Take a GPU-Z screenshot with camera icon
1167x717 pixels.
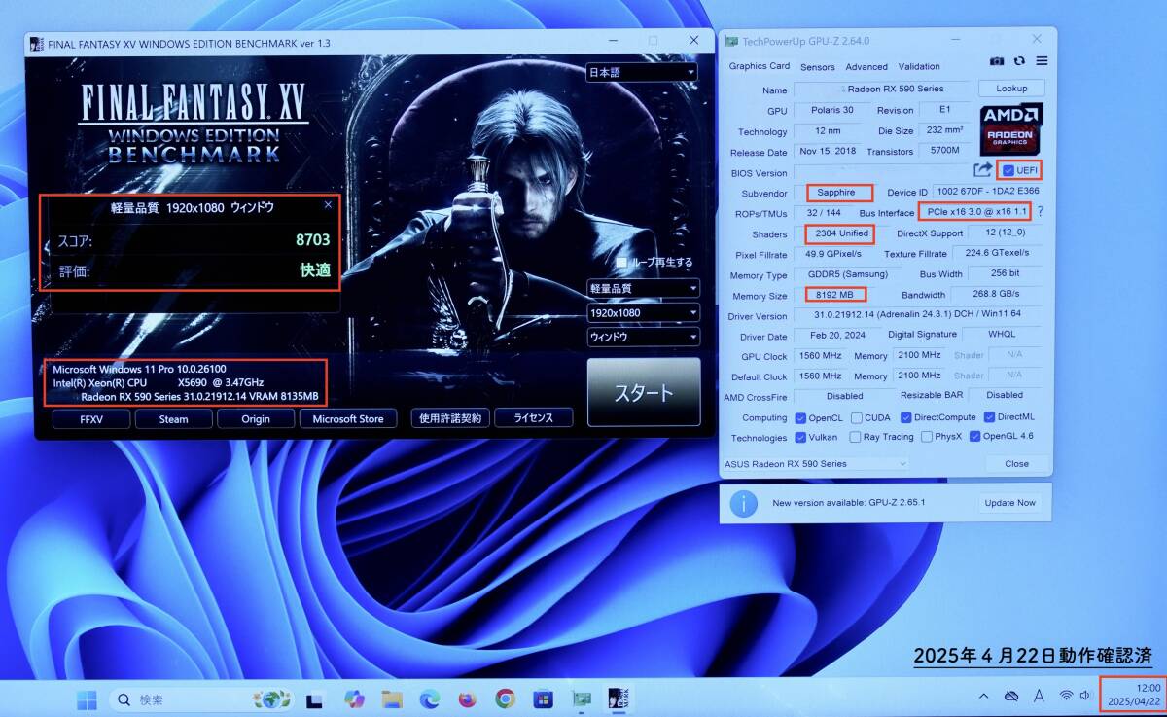click(x=997, y=60)
